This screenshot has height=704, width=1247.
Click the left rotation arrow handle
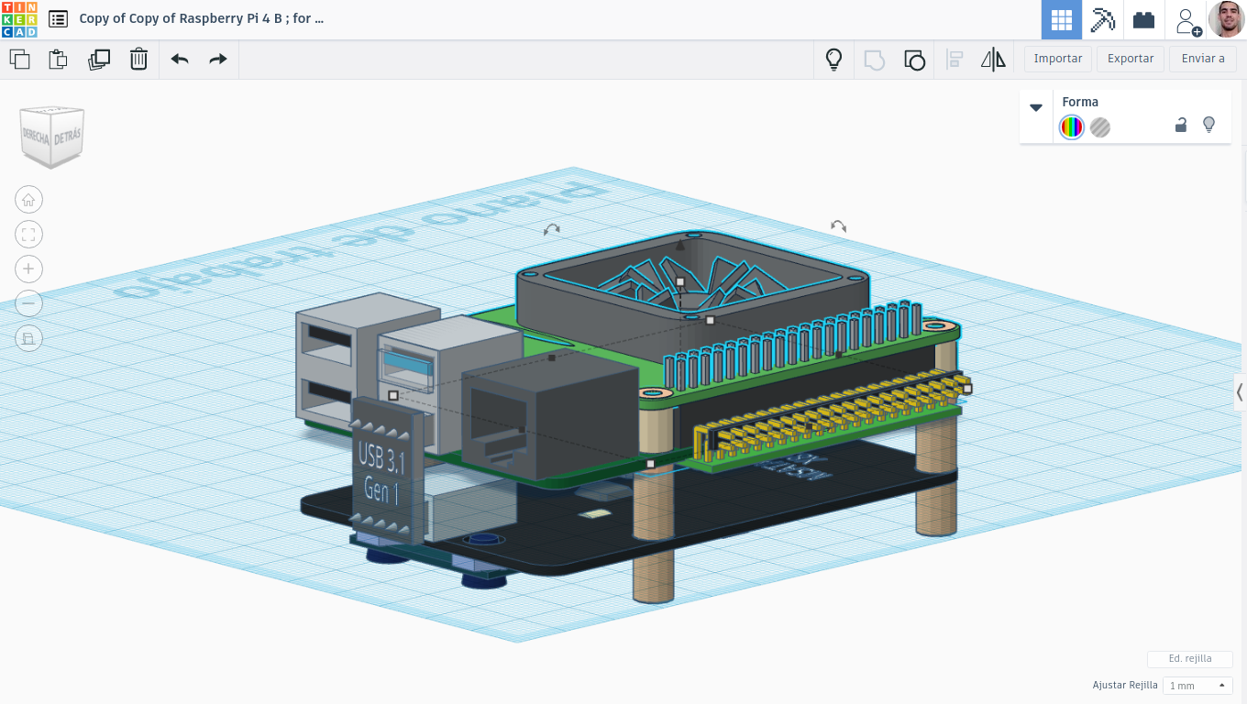coord(551,229)
